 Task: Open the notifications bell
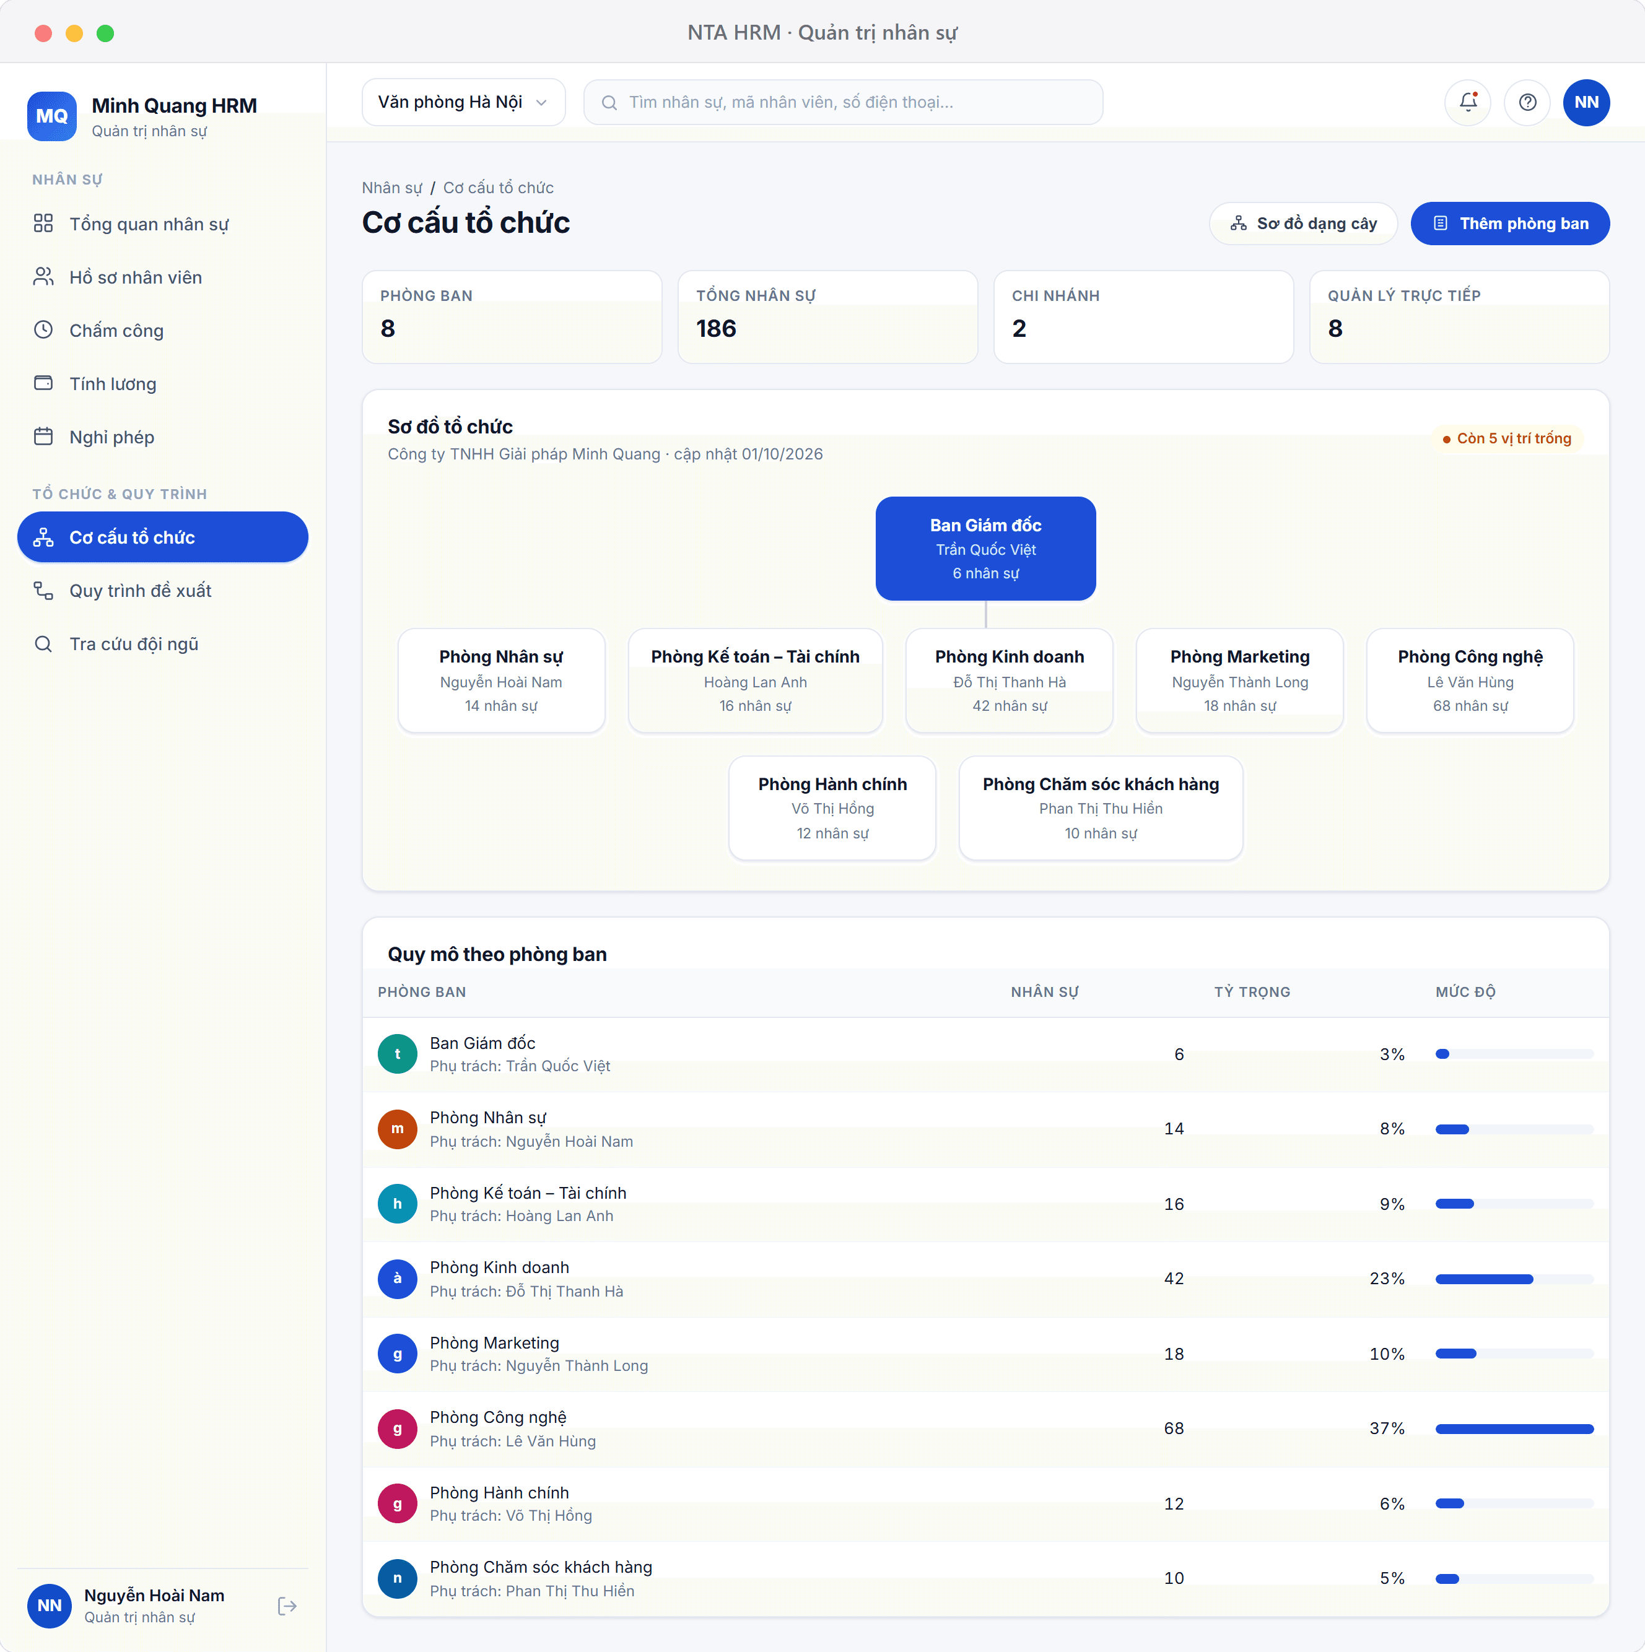pyautogui.click(x=1468, y=103)
